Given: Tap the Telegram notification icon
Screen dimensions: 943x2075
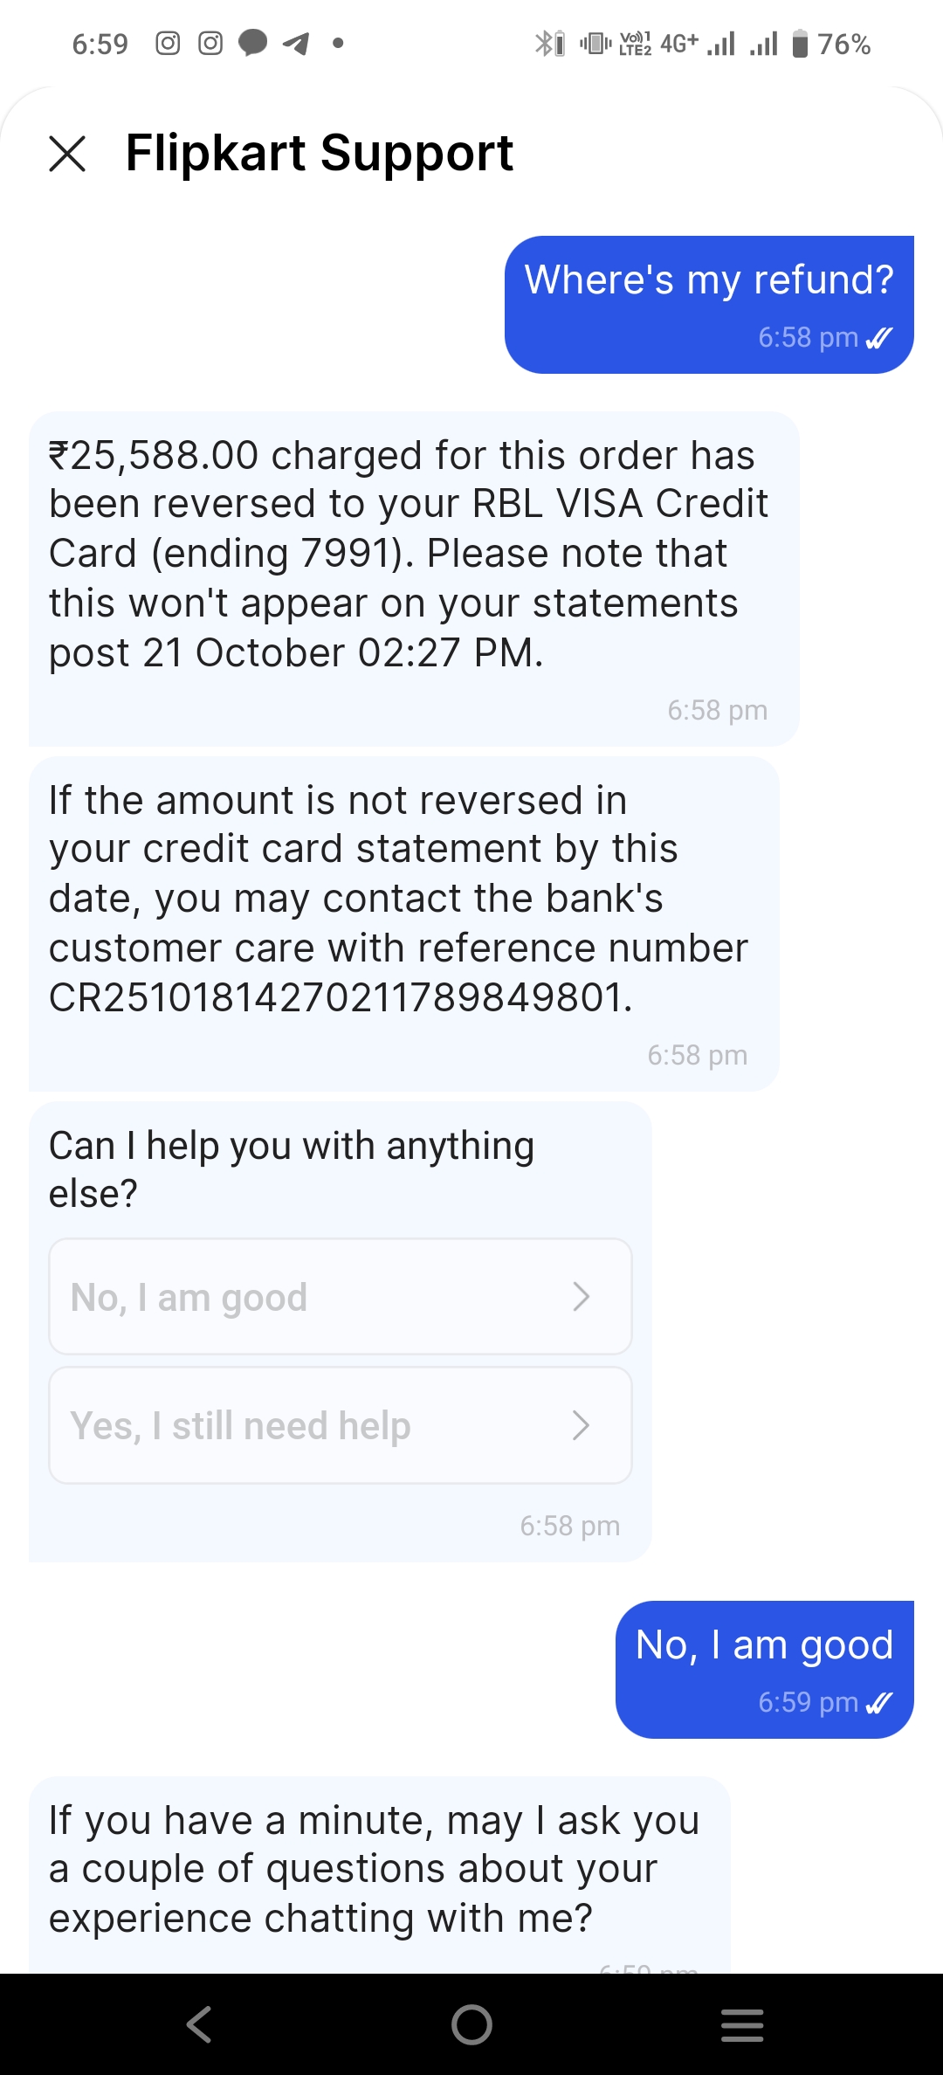Looking at the screenshot, I should pos(296,43).
